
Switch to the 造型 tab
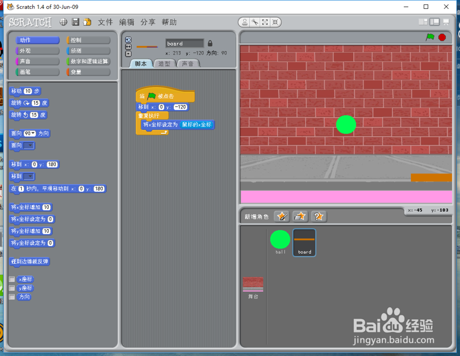coord(165,63)
